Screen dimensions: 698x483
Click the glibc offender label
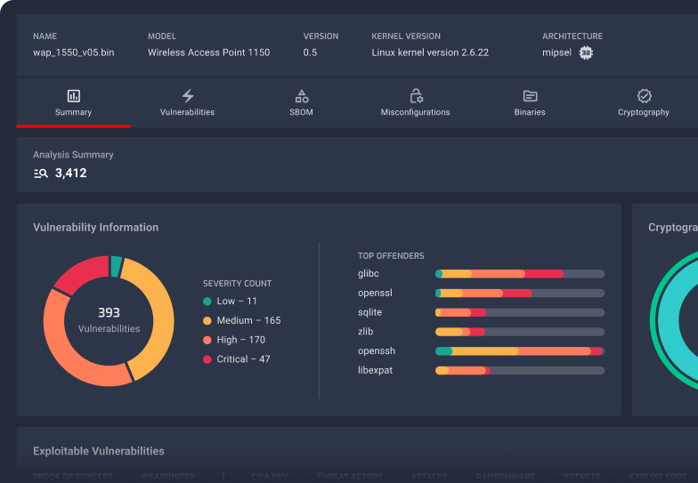tap(369, 274)
